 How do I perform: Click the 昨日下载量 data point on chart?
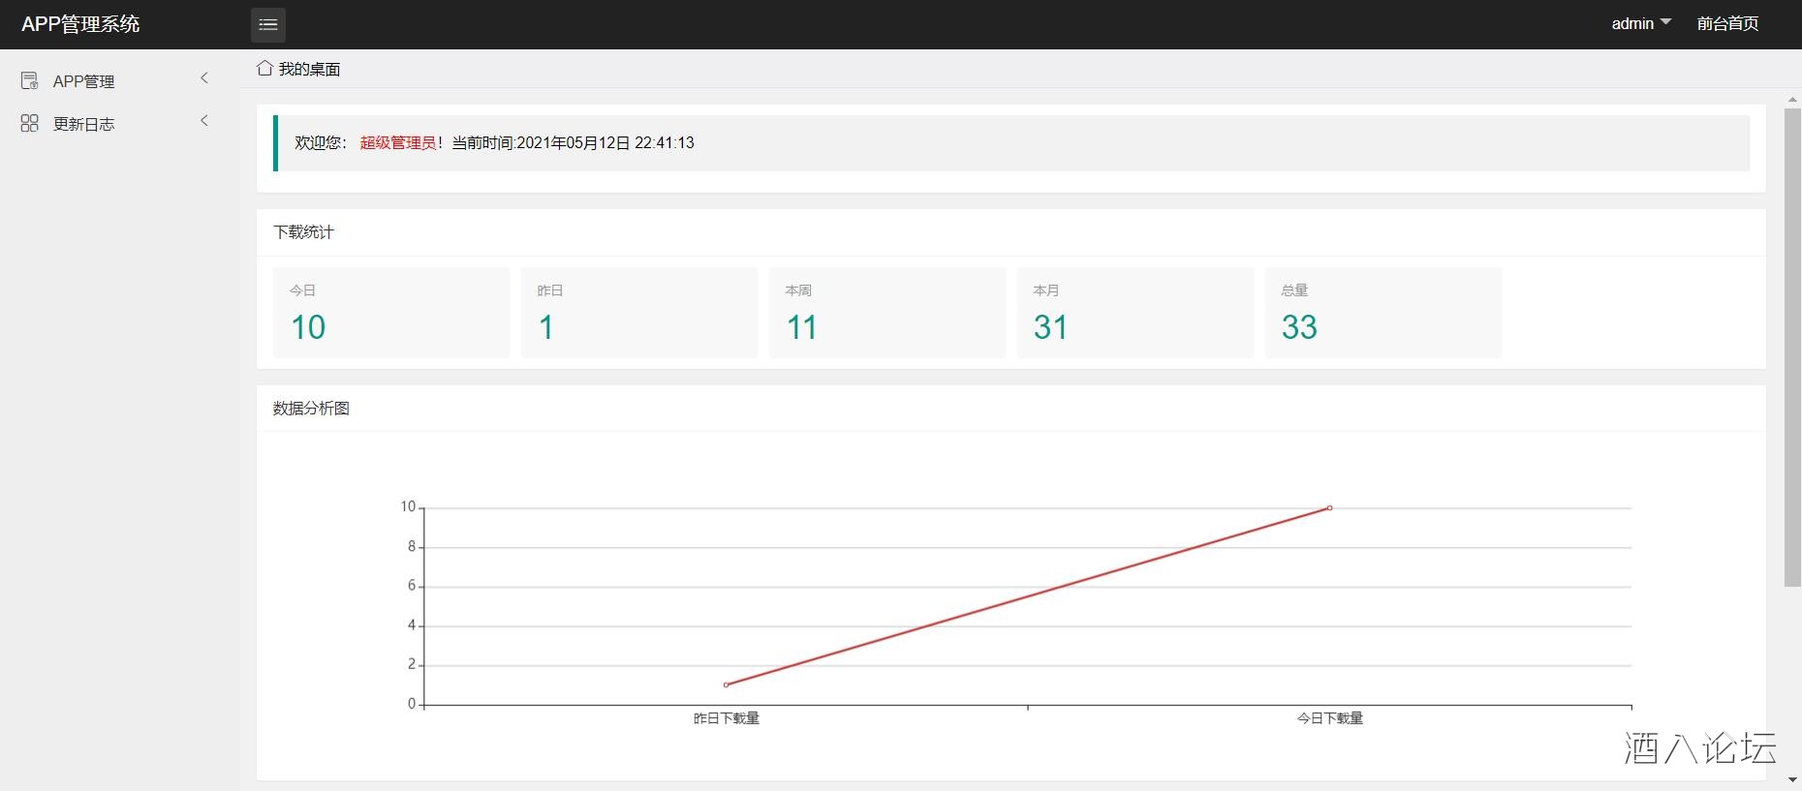[x=726, y=685]
